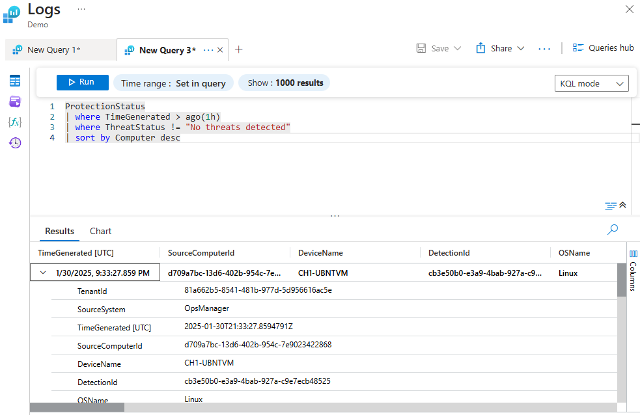Add a new query tab with plus
Screen dimensions: 640x415
click(239, 49)
